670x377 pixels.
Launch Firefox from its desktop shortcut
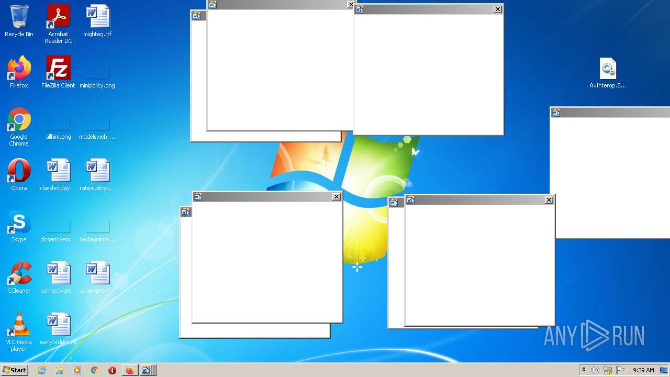coord(19,72)
